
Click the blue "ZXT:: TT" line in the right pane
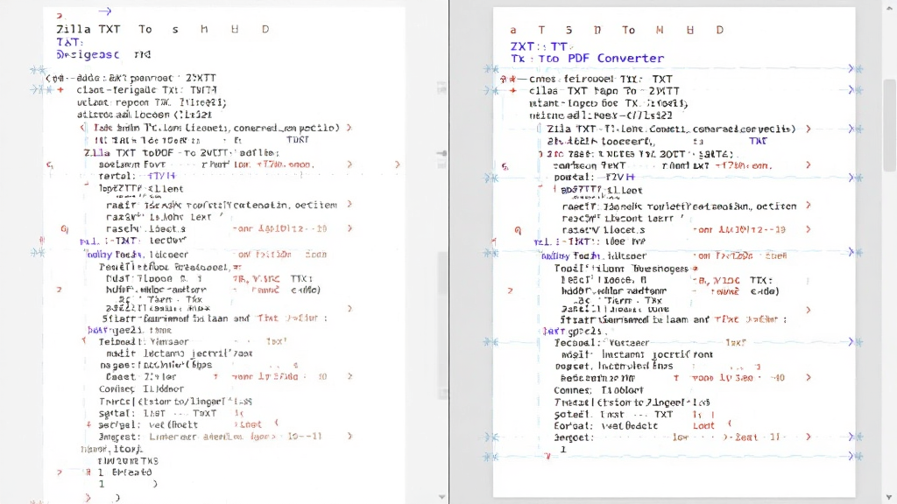pos(539,46)
